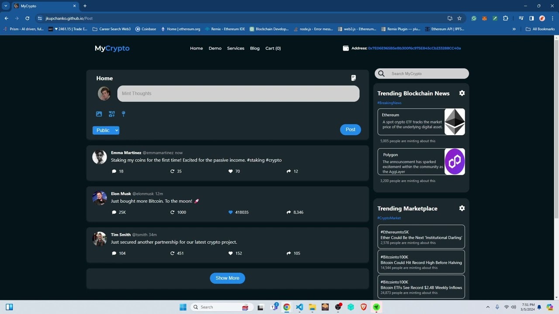Go to Home in the navigation
This screenshot has height=314, width=559.
pyautogui.click(x=197, y=48)
